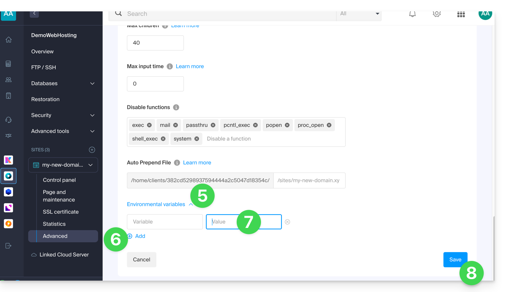Click Learn more beside Auto Prepend File
Screen dimensions: 506x292
tap(197, 163)
